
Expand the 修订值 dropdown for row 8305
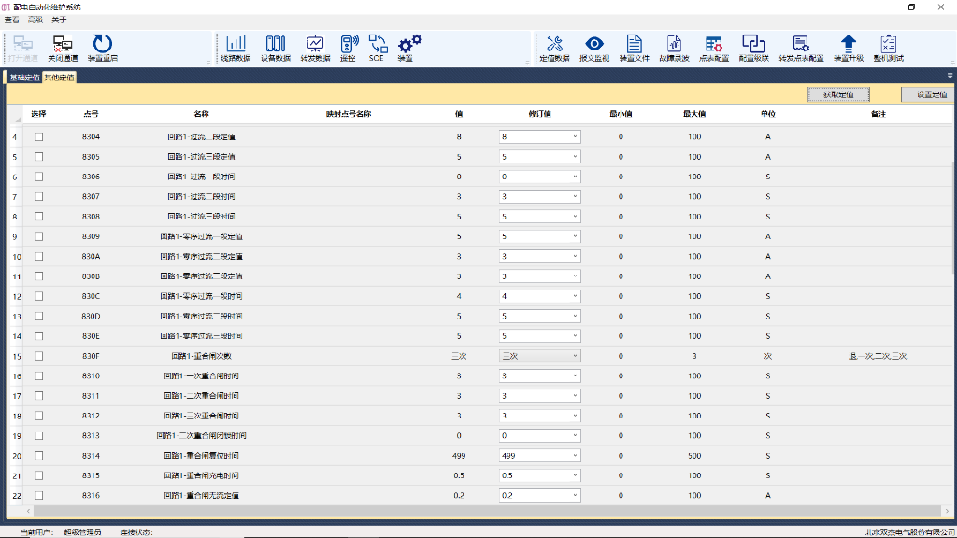tap(575, 157)
